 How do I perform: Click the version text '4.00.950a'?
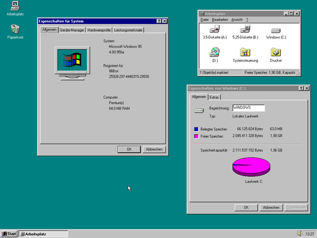point(117,52)
